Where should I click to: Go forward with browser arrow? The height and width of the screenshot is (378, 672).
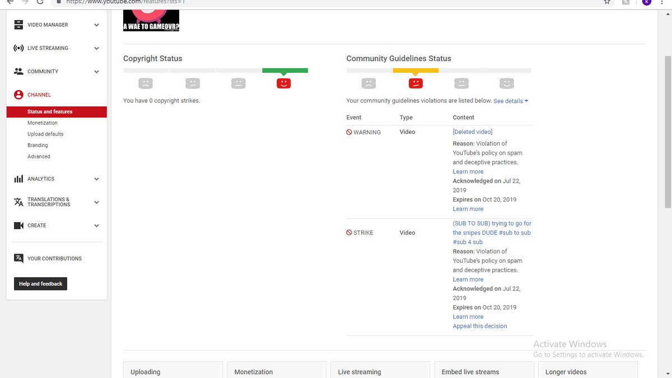tap(25, 2)
